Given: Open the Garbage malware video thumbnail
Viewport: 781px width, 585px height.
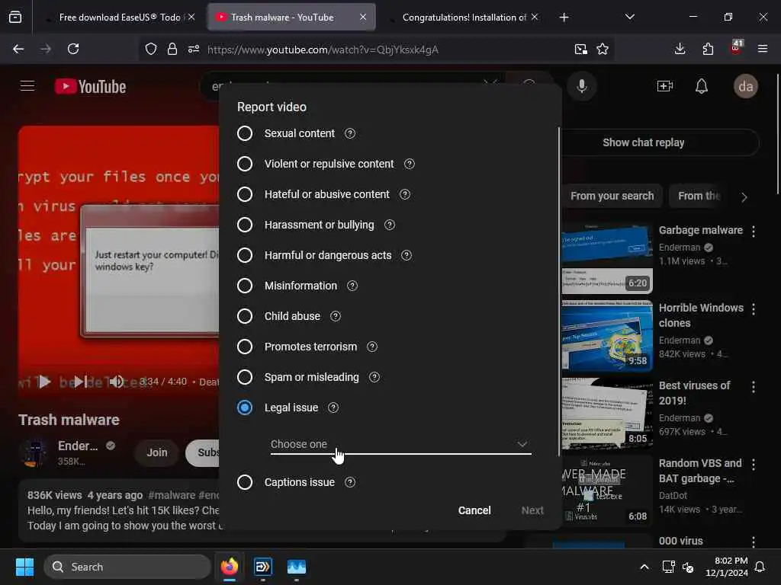Looking at the screenshot, I should [x=607, y=259].
